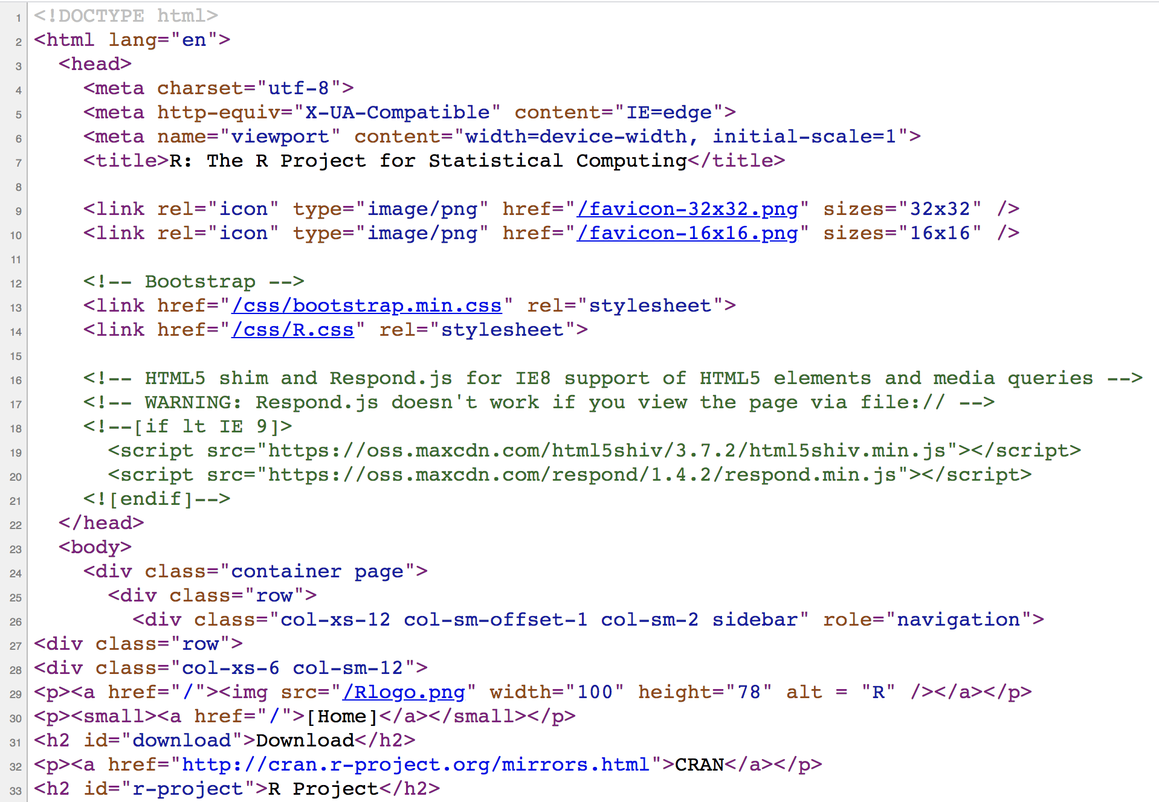Click the closing /title tag
Image resolution: width=1159 pixels, height=802 pixels.
pos(736,161)
